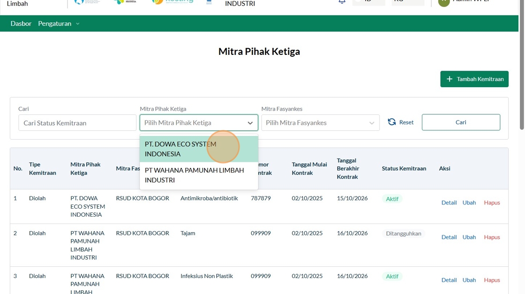Click contract number 787879
Image resolution: width=525 pixels, height=294 pixels.
click(x=261, y=198)
